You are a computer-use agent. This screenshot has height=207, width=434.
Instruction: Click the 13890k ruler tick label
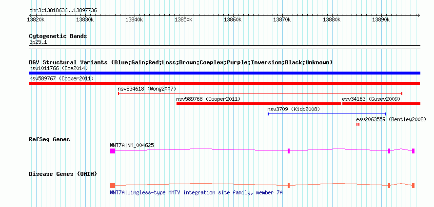pos(381,19)
